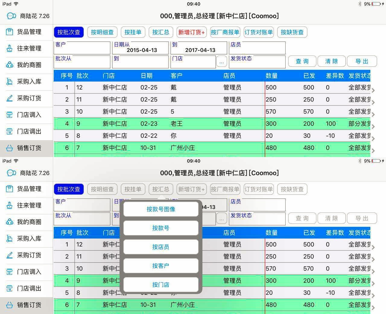386x314 pixels.
Task: Click 按缺货查 in screen without popup
Action: (292, 32)
